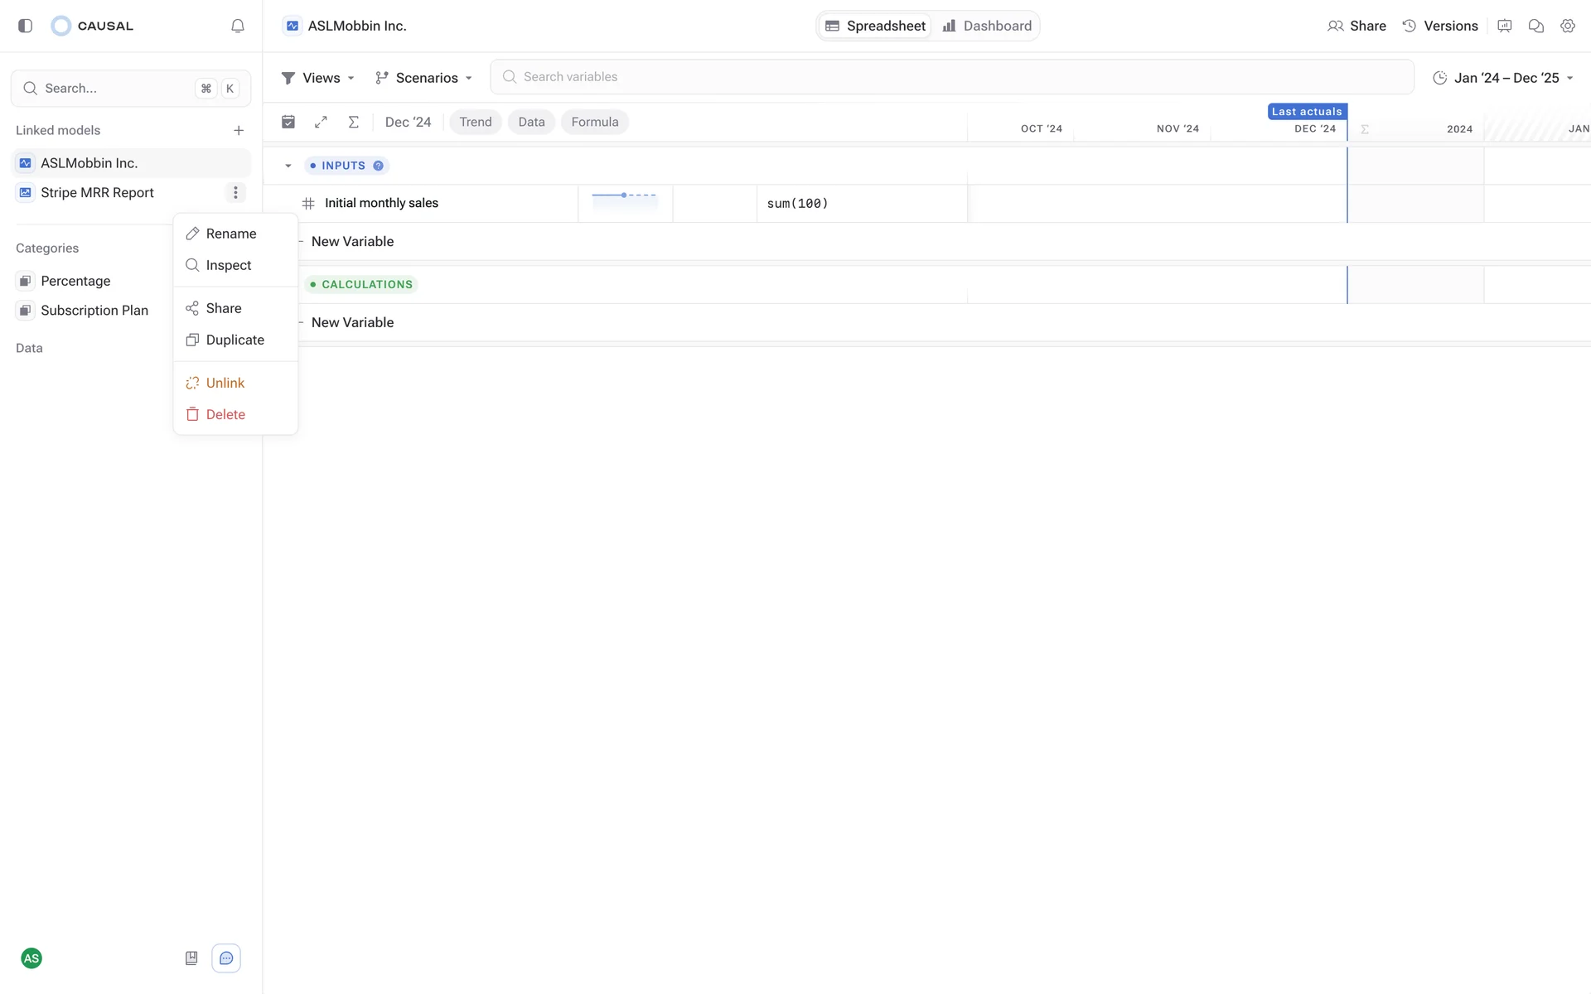Click the sigma aggregate icon in toolbar

pos(353,122)
